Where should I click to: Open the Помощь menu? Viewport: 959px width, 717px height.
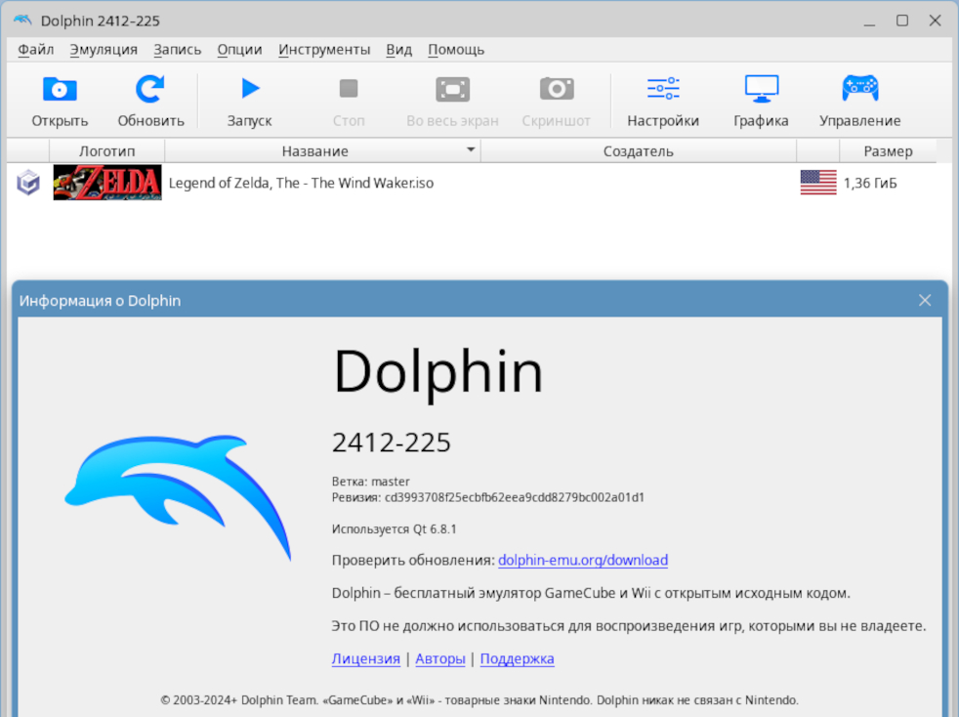(x=456, y=50)
